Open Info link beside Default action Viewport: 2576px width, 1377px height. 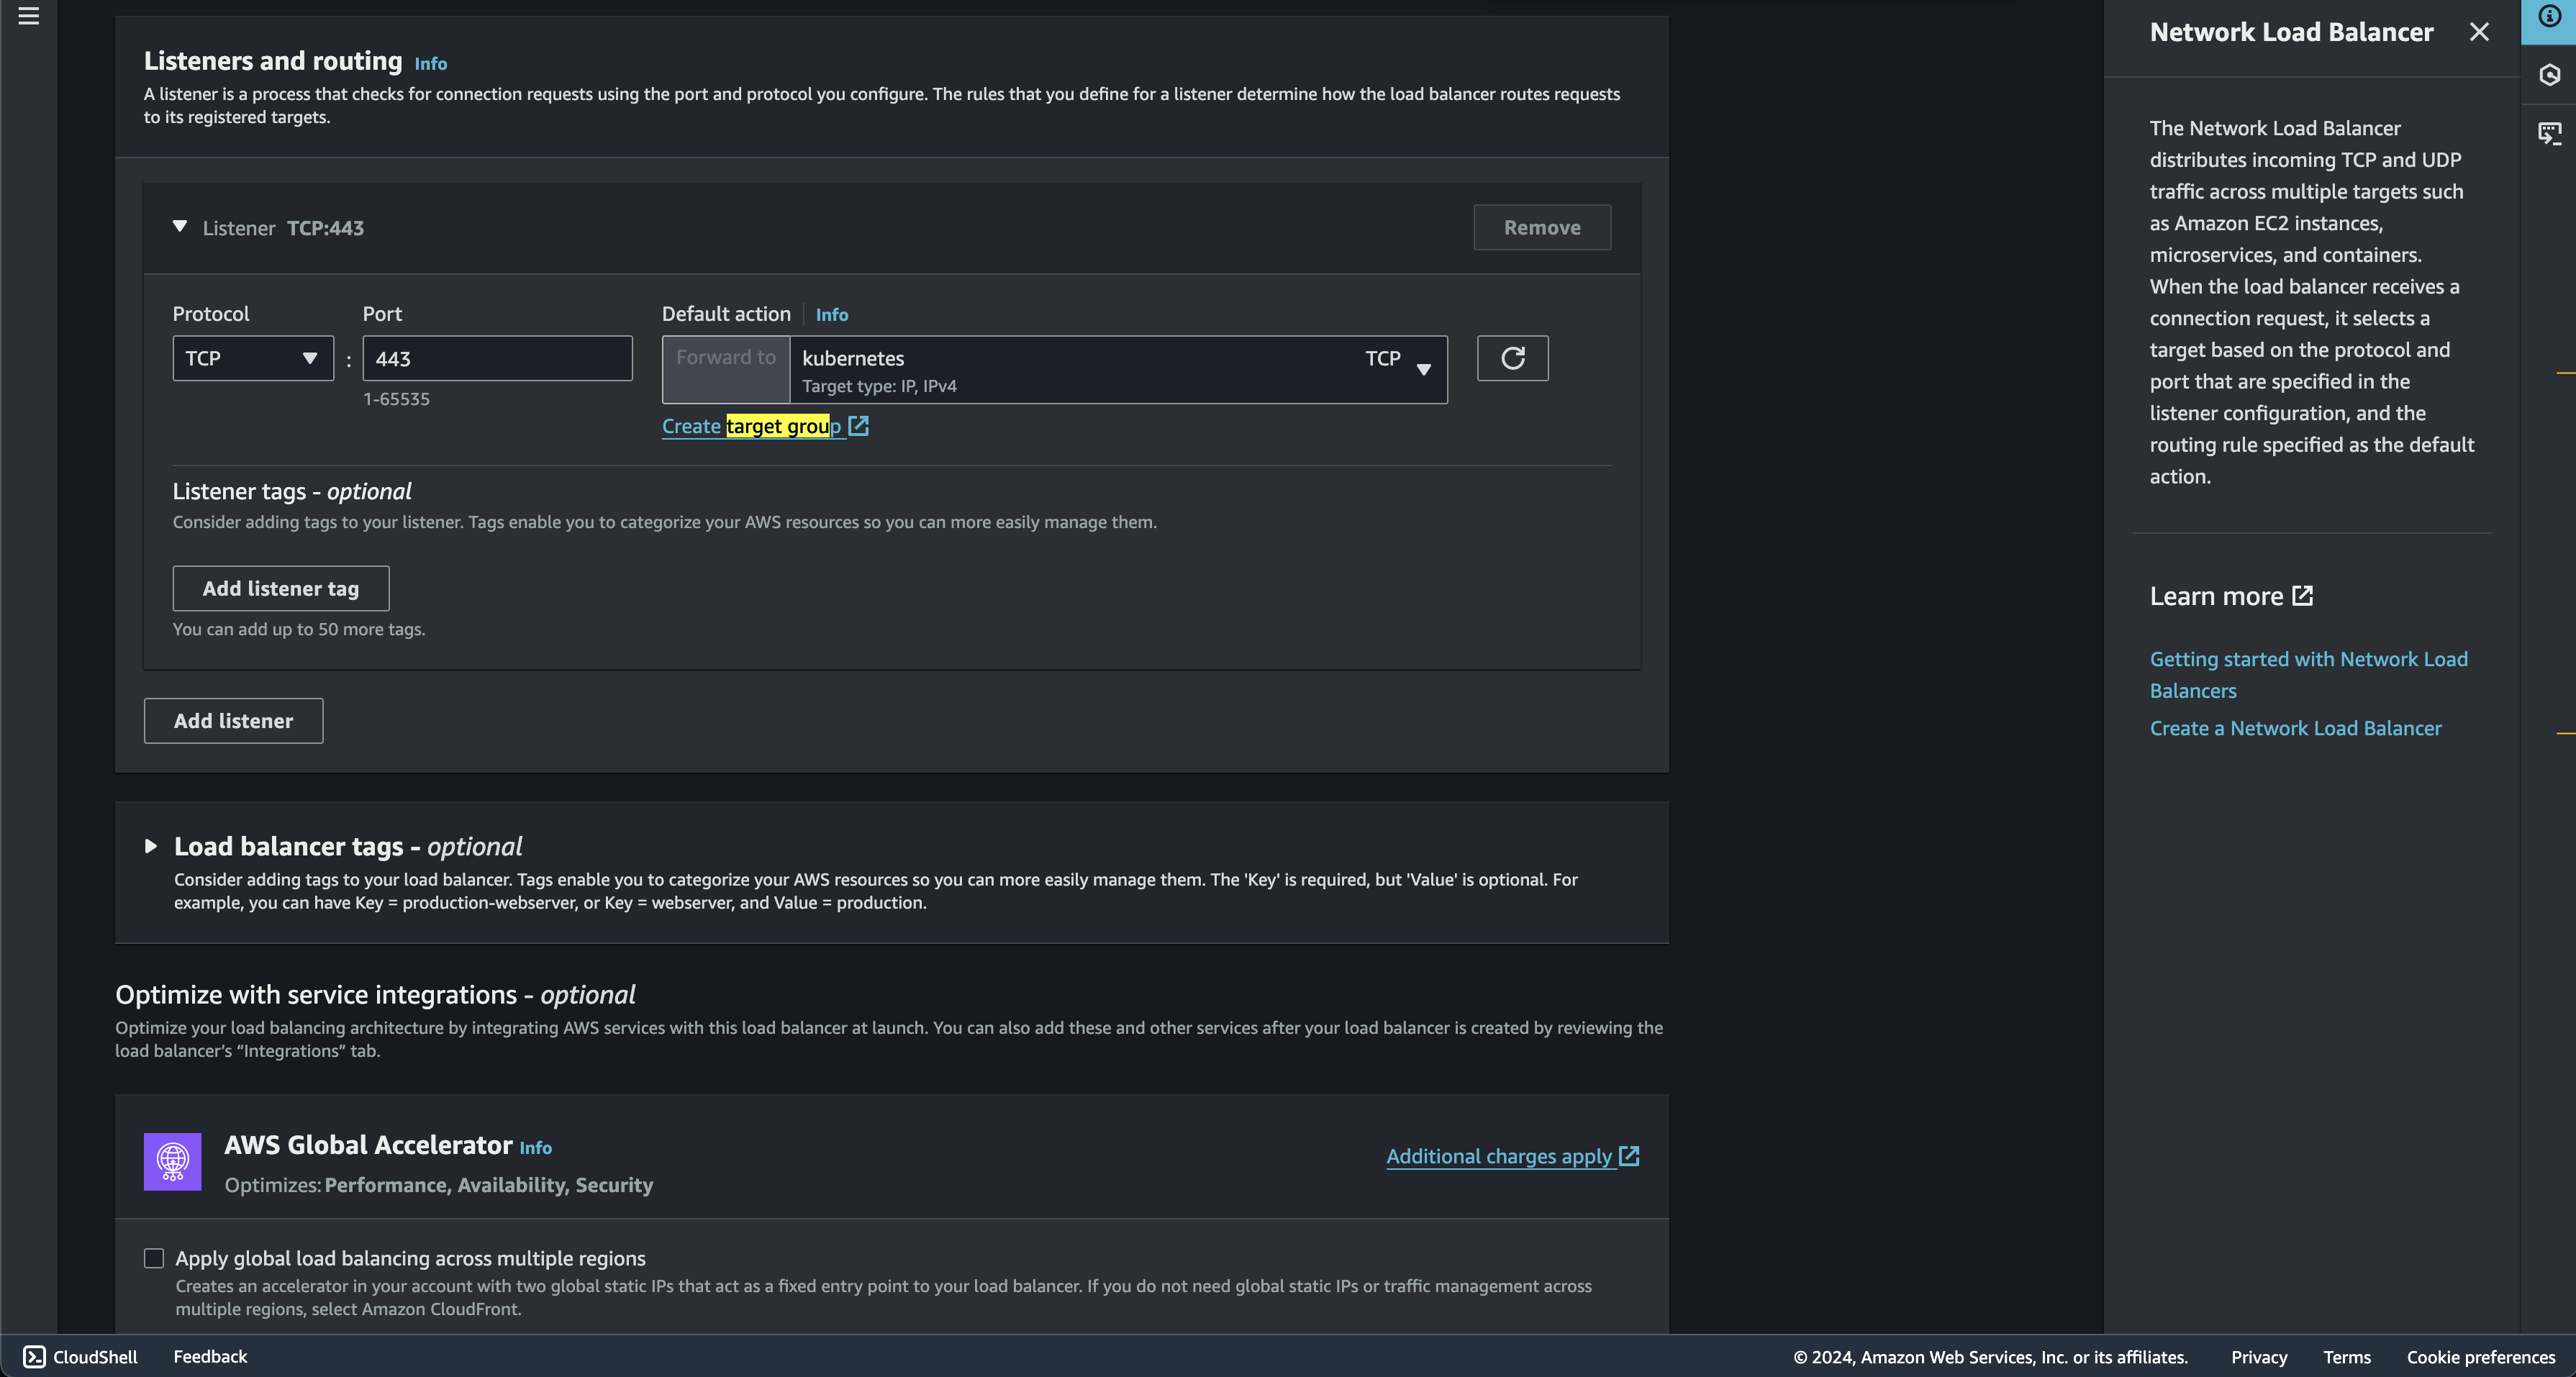coord(832,315)
